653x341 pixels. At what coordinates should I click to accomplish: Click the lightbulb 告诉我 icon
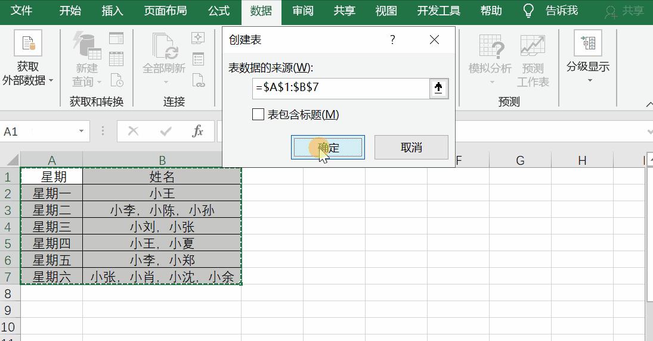tap(528, 11)
